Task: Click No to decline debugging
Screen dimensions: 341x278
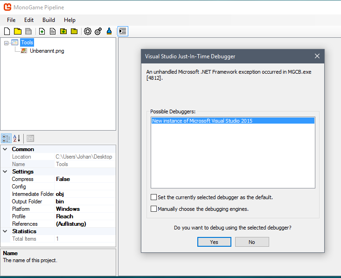Action: pyautogui.click(x=252, y=242)
